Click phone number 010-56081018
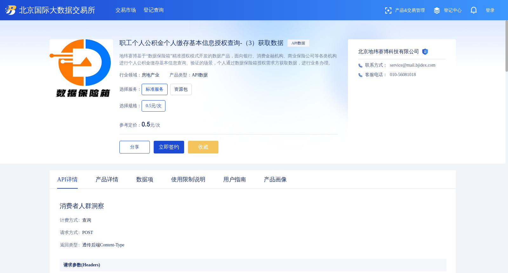The image size is (508, 273). point(403,75)
